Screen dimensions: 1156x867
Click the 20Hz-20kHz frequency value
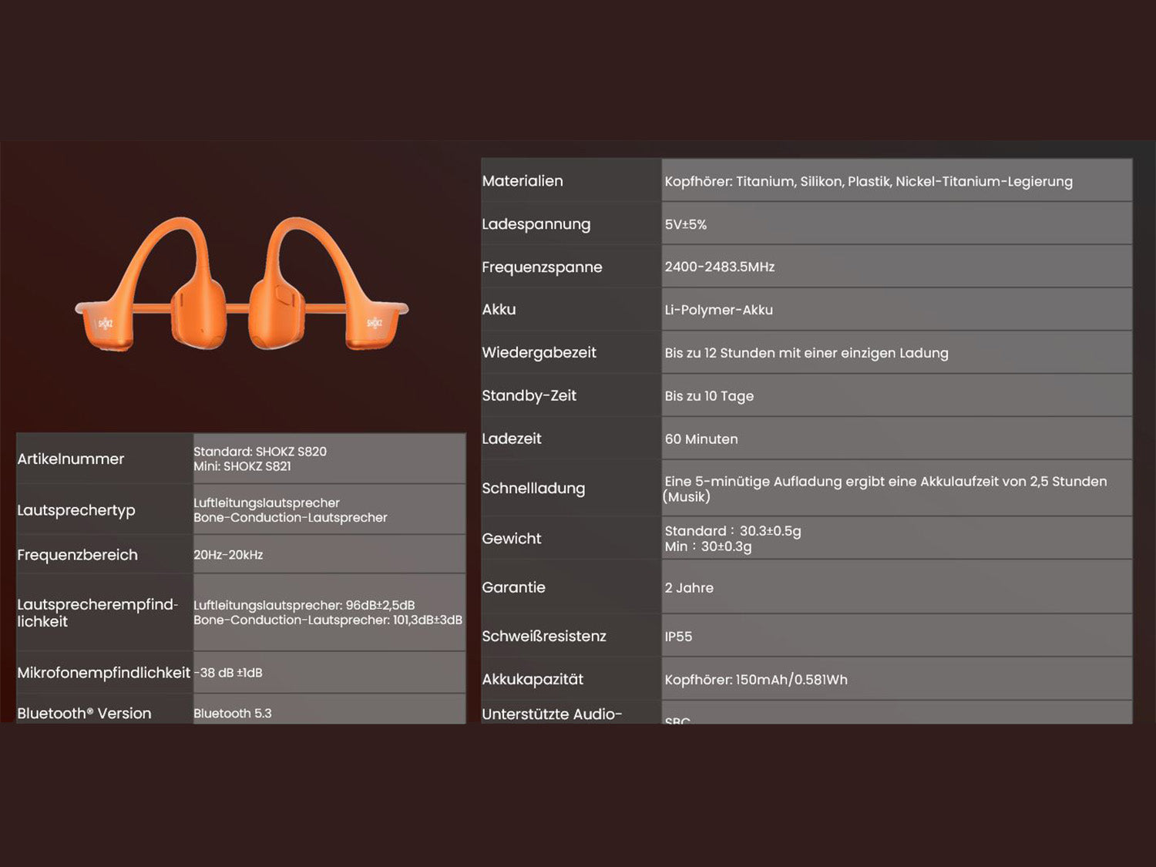click(228, 555)
